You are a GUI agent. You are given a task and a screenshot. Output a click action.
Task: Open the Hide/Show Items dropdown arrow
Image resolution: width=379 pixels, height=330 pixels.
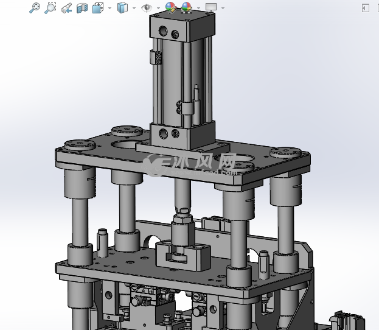coord(158,9)
